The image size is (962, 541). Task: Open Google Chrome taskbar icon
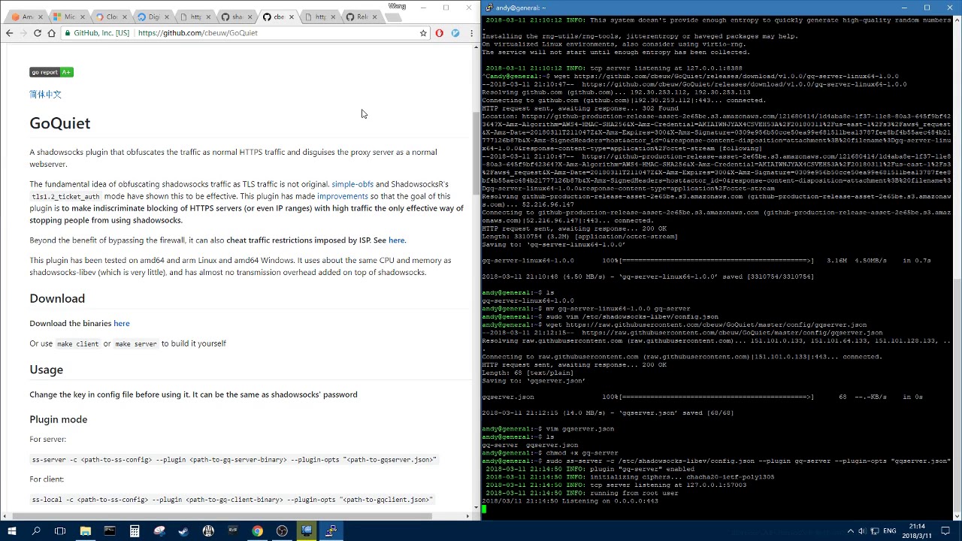pyautogui.click(x=257, y=531)
